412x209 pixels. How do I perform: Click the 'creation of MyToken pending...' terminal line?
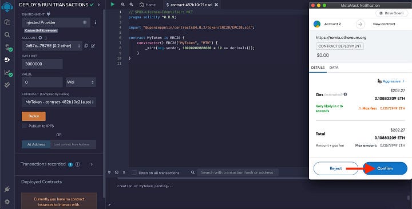[145, 186]
